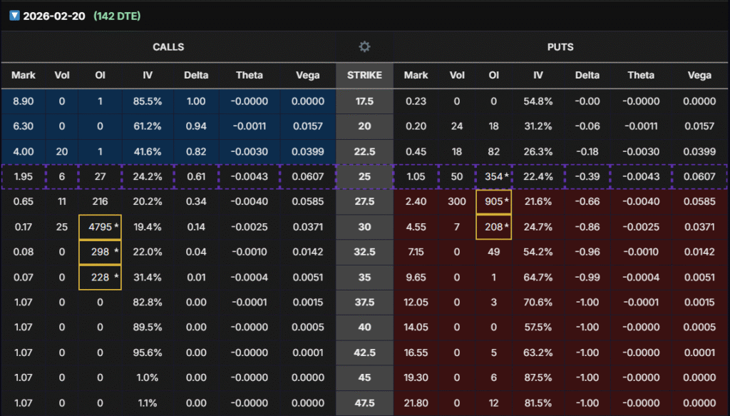The width and height of the screenshot is (730, 416).
Task: Click the 2026-02-20 expiration date label
Action: [x=55, y=16]
